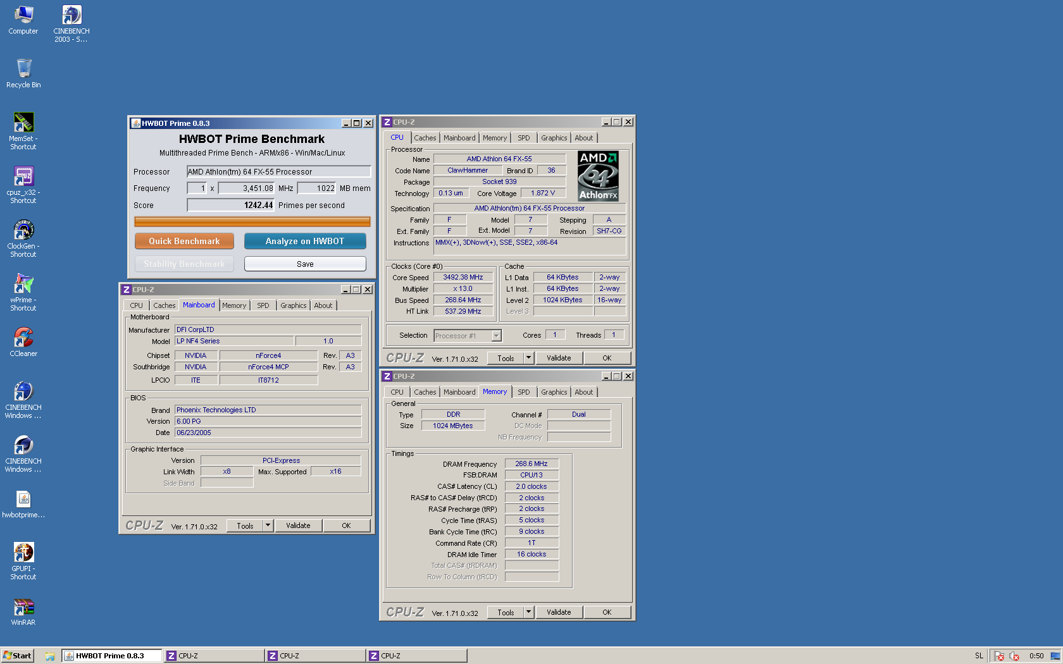Click OK in Mainboard CPU-Z window
The height and width of the screenshot is (664, 1063).
346,526
